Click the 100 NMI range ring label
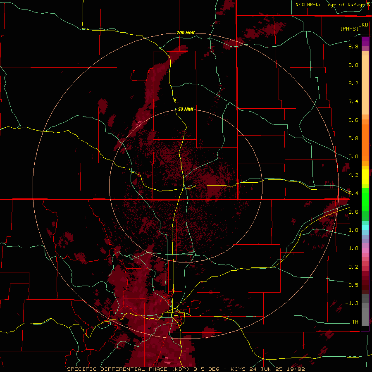The height and width of the screenshot is (372, 372). click(186, 33)
